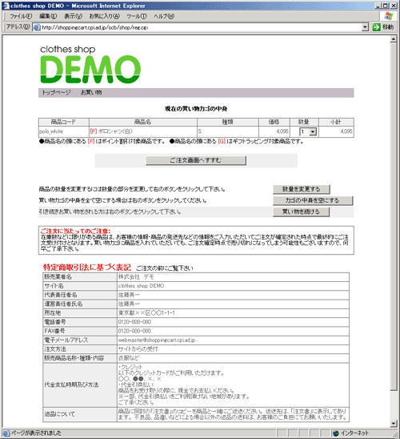
Task: Open the お気に入り(A) menu
Action: [105, 16]
